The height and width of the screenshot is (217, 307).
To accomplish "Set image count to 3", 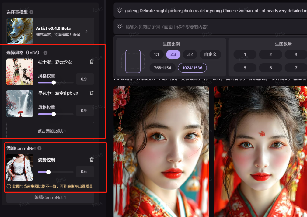I will point(296,55).
